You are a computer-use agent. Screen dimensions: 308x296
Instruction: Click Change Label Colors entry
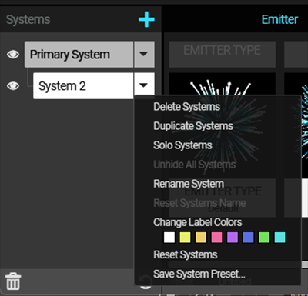click(198, 222)
